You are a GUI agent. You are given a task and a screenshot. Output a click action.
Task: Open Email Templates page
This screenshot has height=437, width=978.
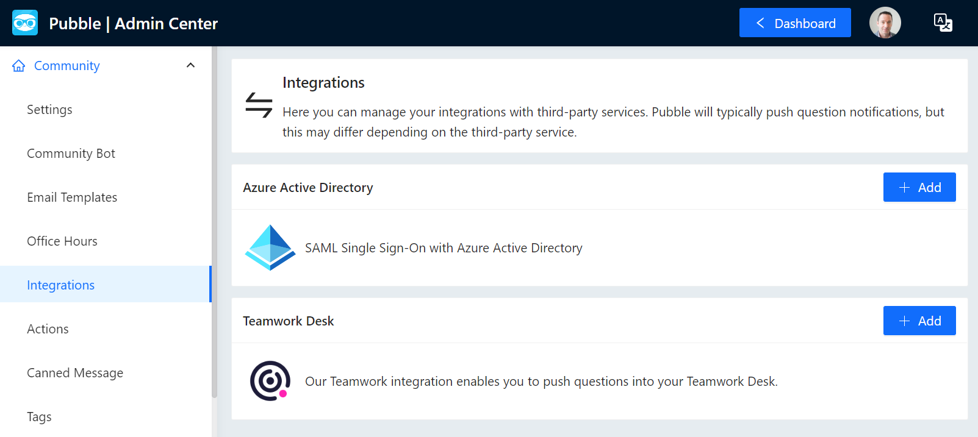tap(105, 197)
